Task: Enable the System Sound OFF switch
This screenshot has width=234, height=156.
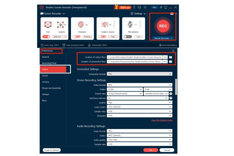Action: (102, 37)
